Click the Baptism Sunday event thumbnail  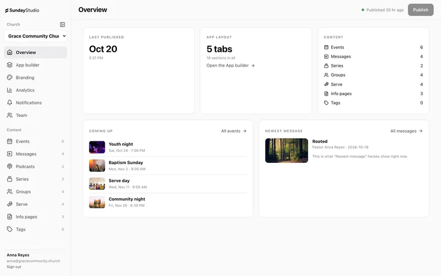point(97,166)
